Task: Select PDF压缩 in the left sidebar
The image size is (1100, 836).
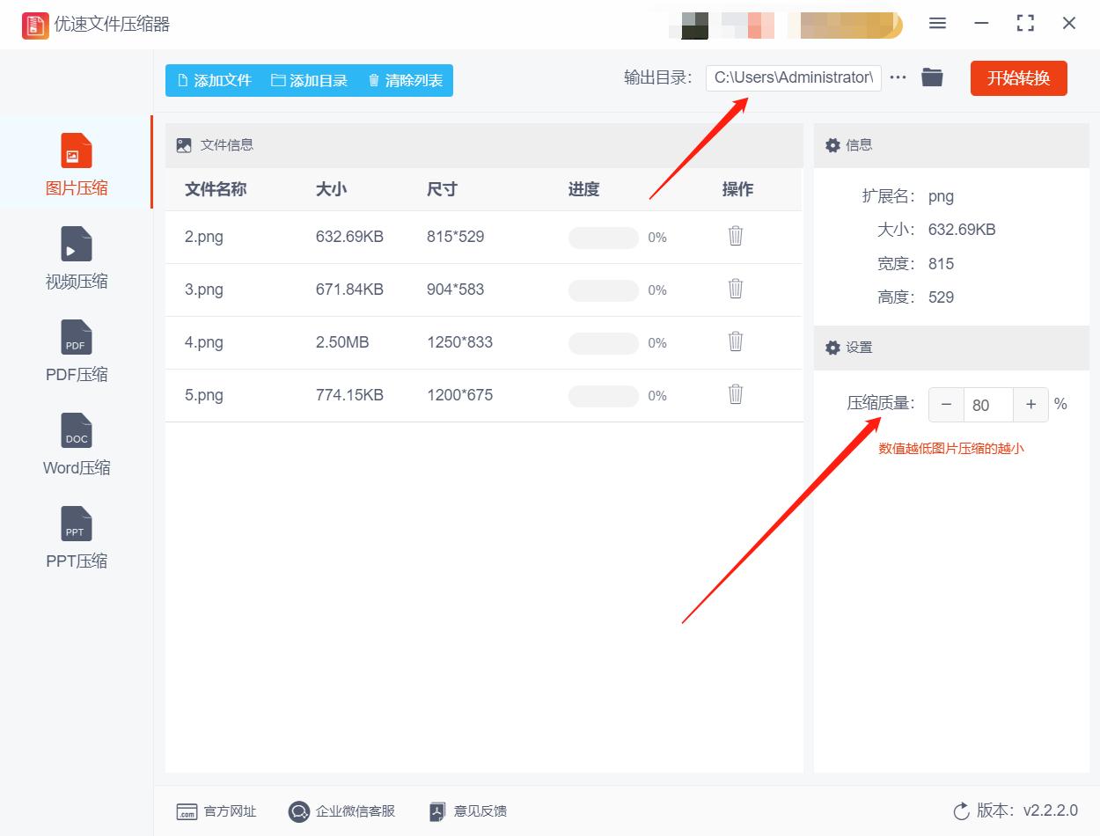Action: [x=76, y=352]
